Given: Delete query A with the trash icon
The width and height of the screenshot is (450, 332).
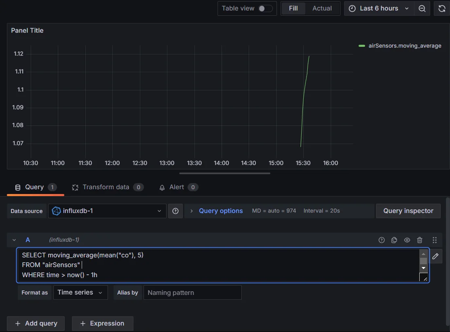Looking at the screenshot, I should point(420,240).
